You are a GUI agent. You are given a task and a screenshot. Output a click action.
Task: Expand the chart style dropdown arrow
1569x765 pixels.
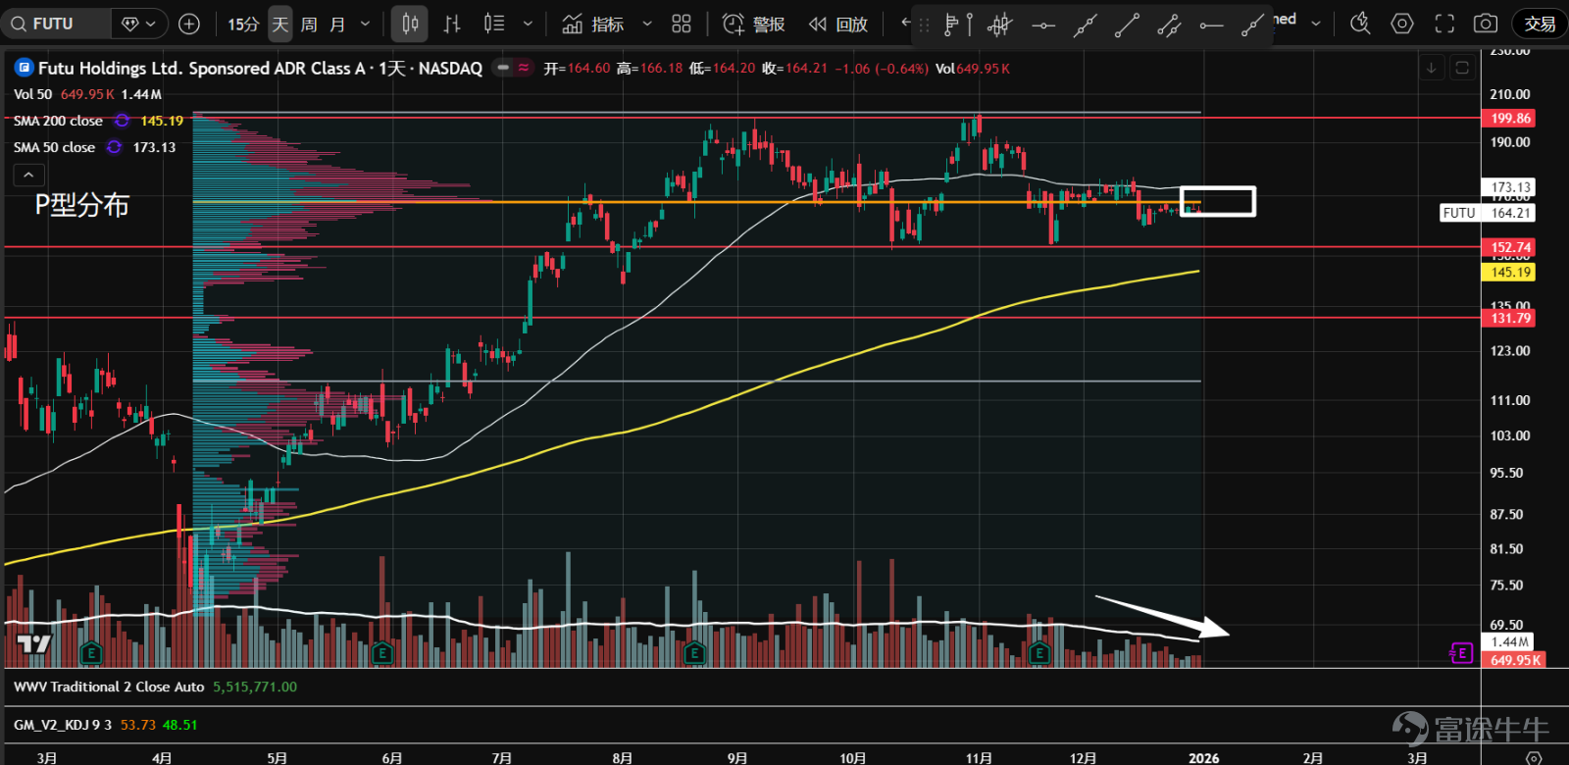(x=528, y=24)
